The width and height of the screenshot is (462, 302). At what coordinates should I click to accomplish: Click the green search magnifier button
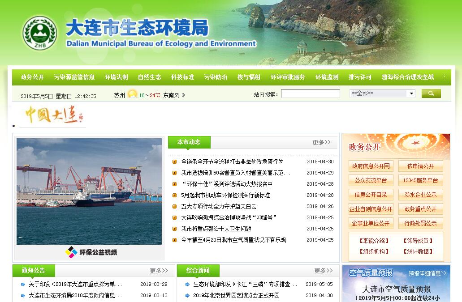tap(431, 94)
